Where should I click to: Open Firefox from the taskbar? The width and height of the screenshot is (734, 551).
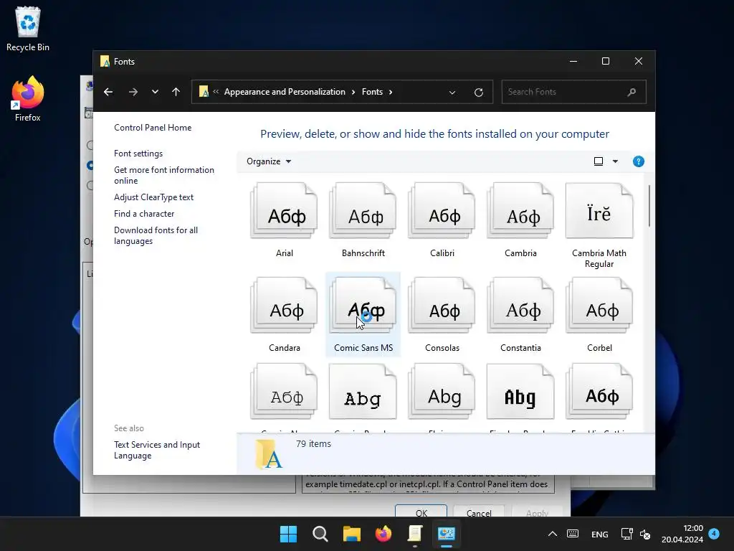pyautogui.click(x=383, y=534)
